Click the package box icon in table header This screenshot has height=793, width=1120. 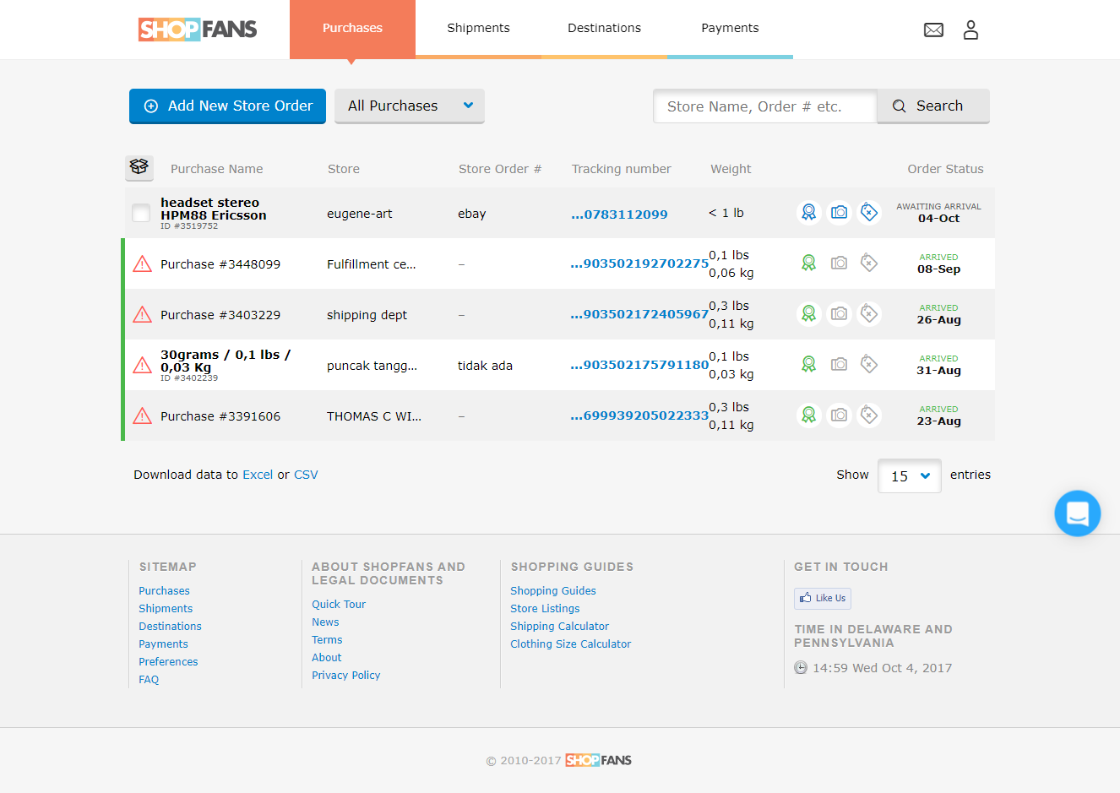(x=139, y=167)
